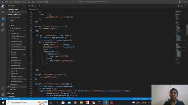Click the Spaces: 4 indentation status item
Screen dimensions: 188x105
145,99
